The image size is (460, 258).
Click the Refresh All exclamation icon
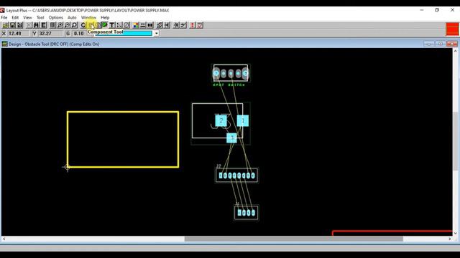pos(193,26)
